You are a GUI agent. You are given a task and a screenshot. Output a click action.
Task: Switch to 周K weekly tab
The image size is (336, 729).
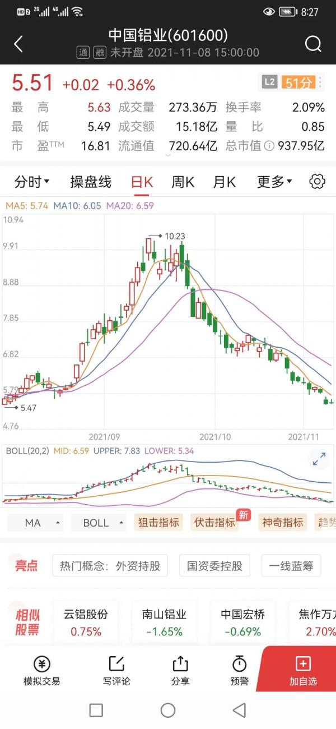[x=183, y=182]
